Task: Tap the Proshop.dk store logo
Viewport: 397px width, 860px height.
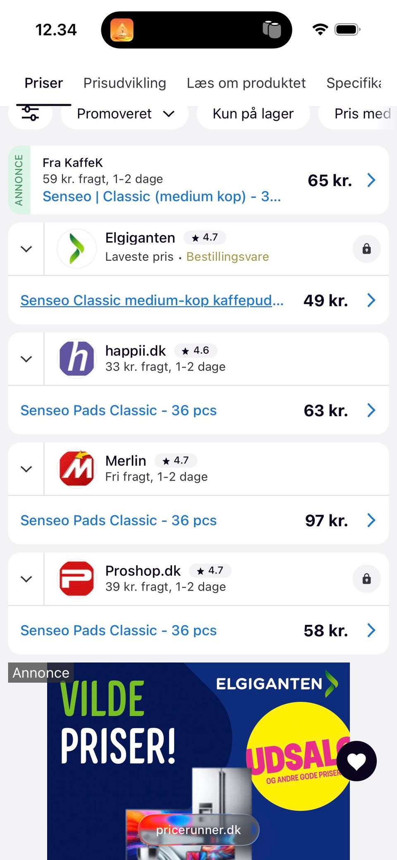Action: point(77,579)
